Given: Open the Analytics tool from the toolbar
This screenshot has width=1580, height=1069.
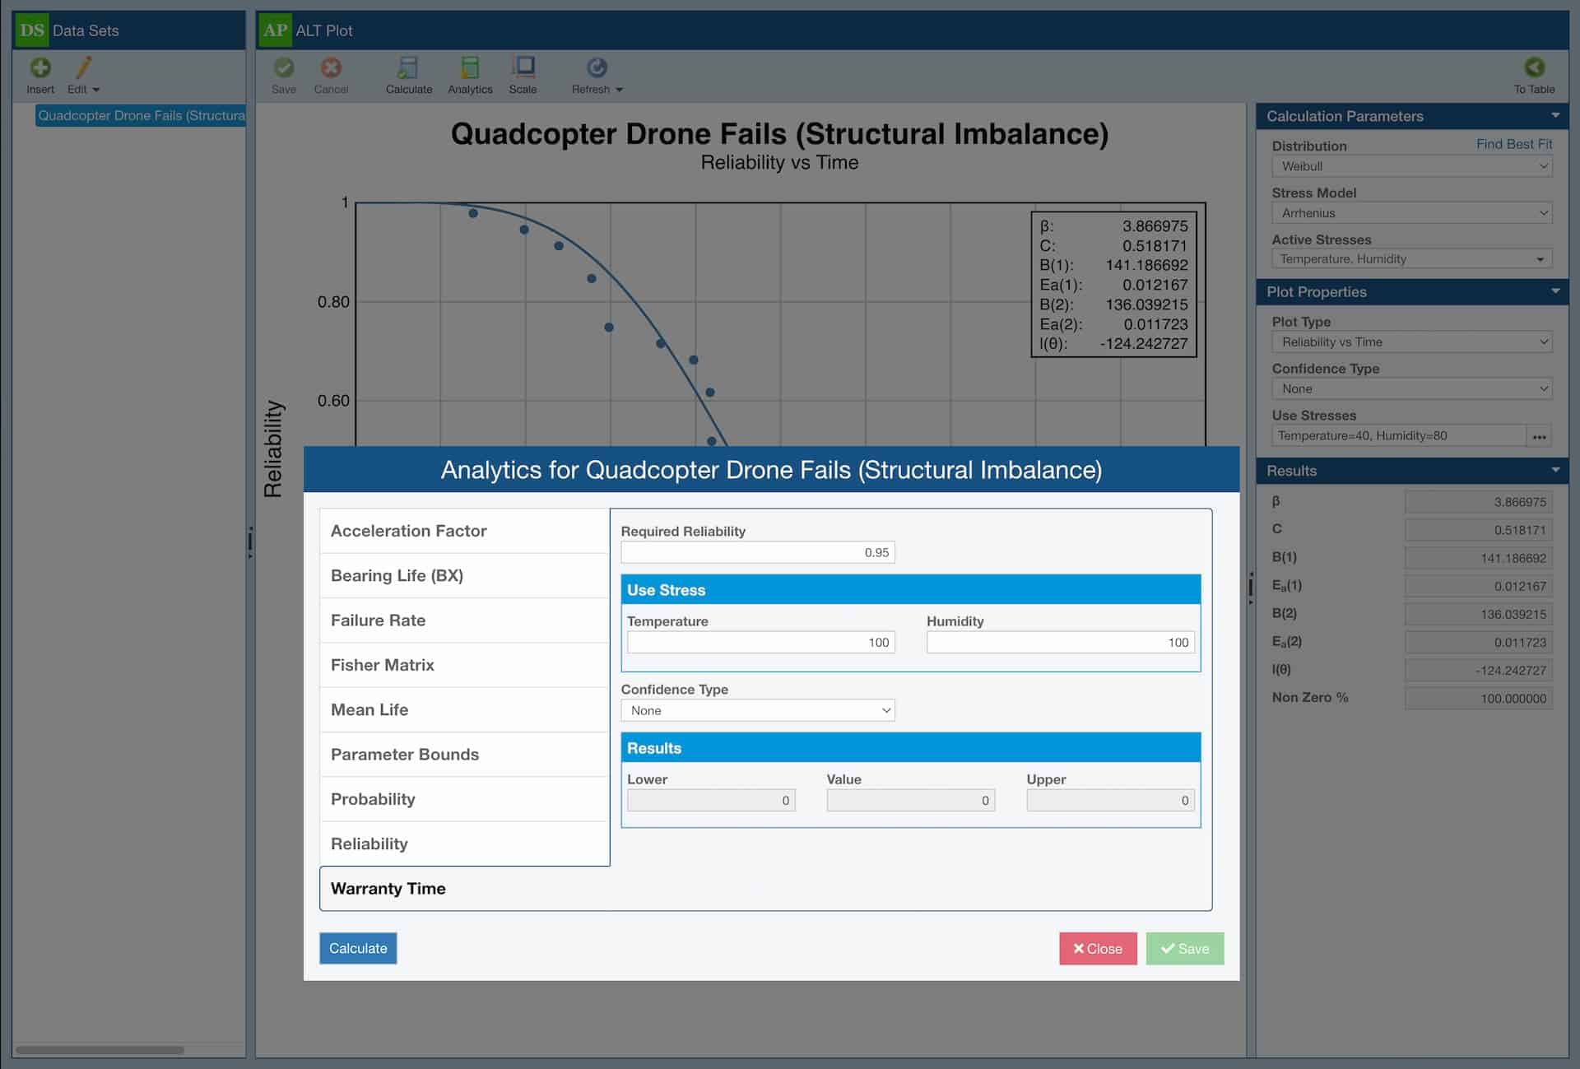Looking at the screenshot, I should coord(469,75).
